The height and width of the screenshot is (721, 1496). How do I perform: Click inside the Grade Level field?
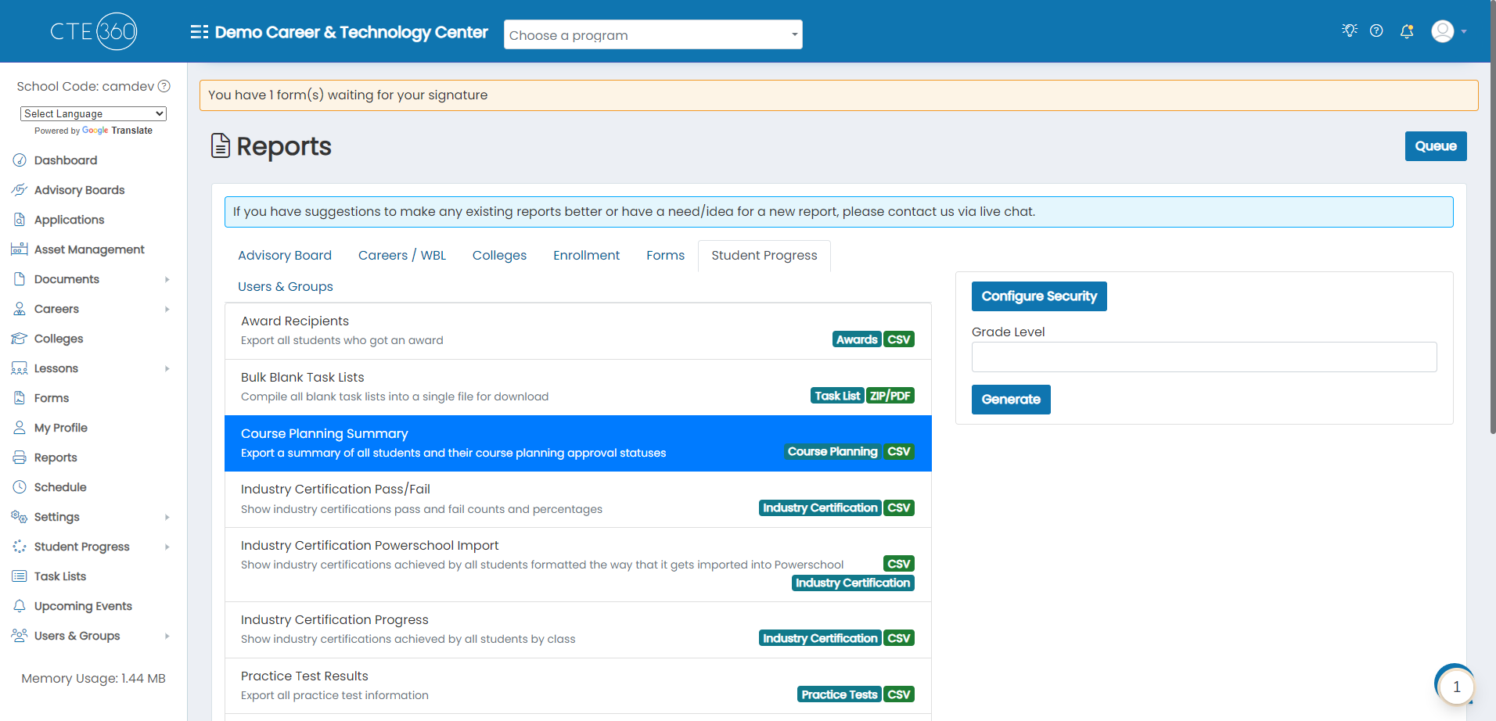tap(1204, 357)
